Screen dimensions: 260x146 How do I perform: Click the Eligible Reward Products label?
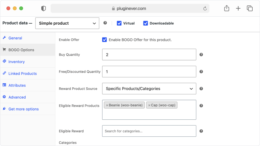coord(79,106)
